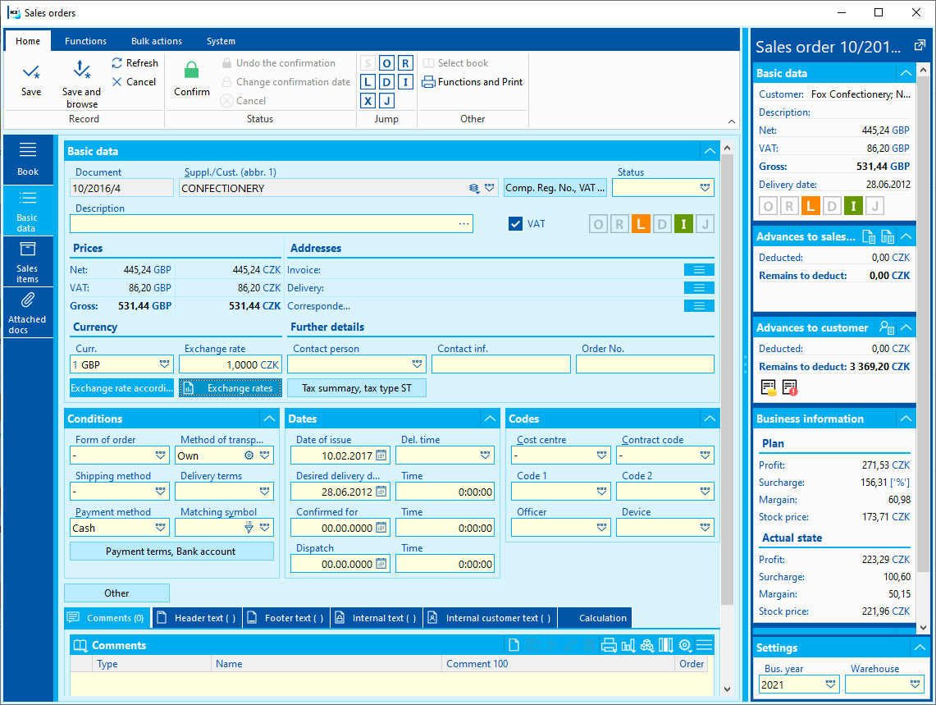Switch to the Bulk actions ribbon tab
The image size is (936, 705).
tap(157, 41)
